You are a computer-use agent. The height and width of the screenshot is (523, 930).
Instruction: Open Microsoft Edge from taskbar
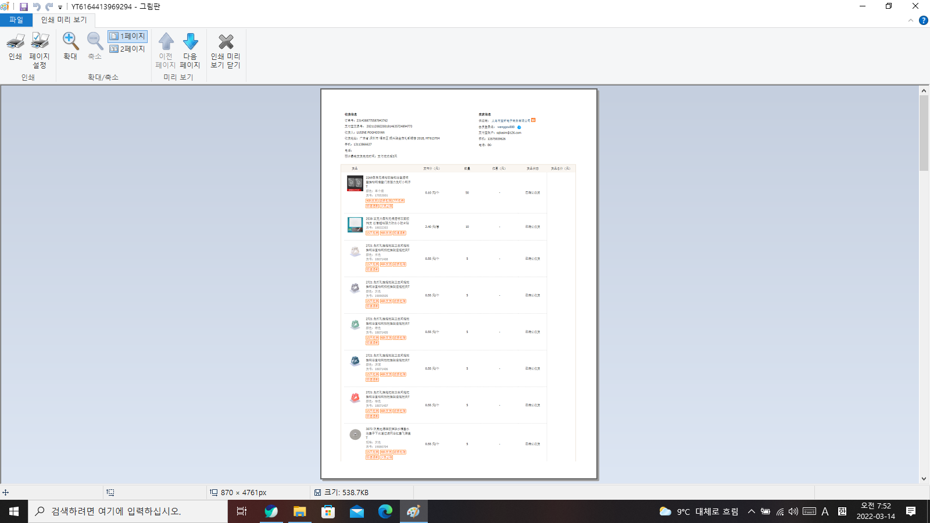385,511
